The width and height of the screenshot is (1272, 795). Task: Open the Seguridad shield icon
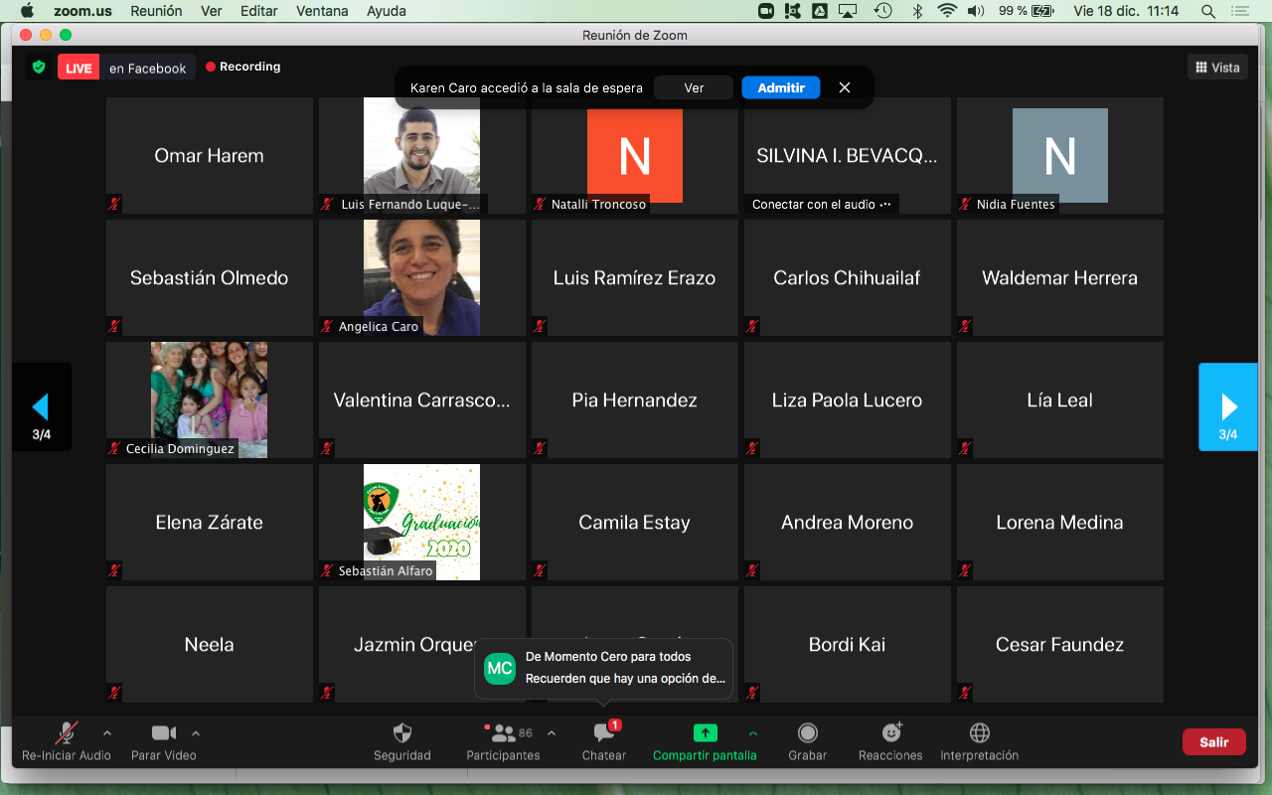click(x=401, y=734)
